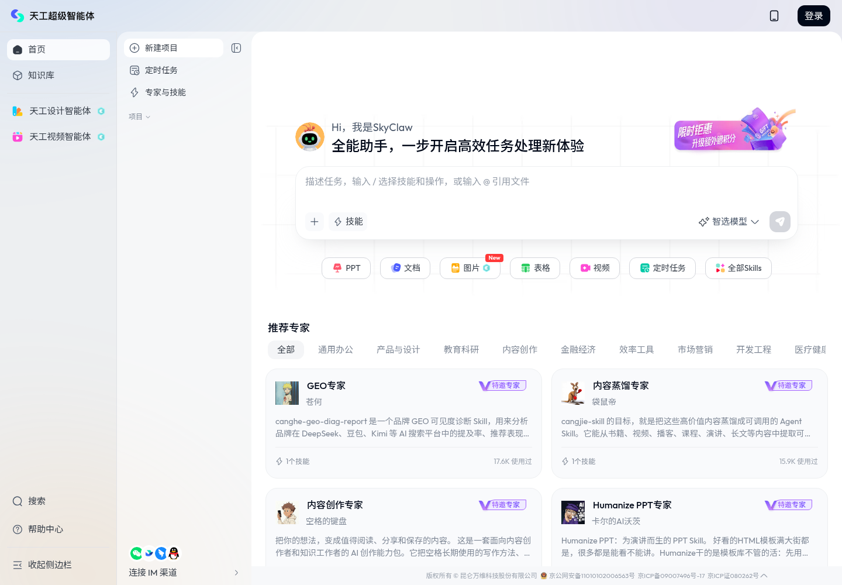
Task: Click the plus attachment icon in the input box
Action: coord(315,222)
